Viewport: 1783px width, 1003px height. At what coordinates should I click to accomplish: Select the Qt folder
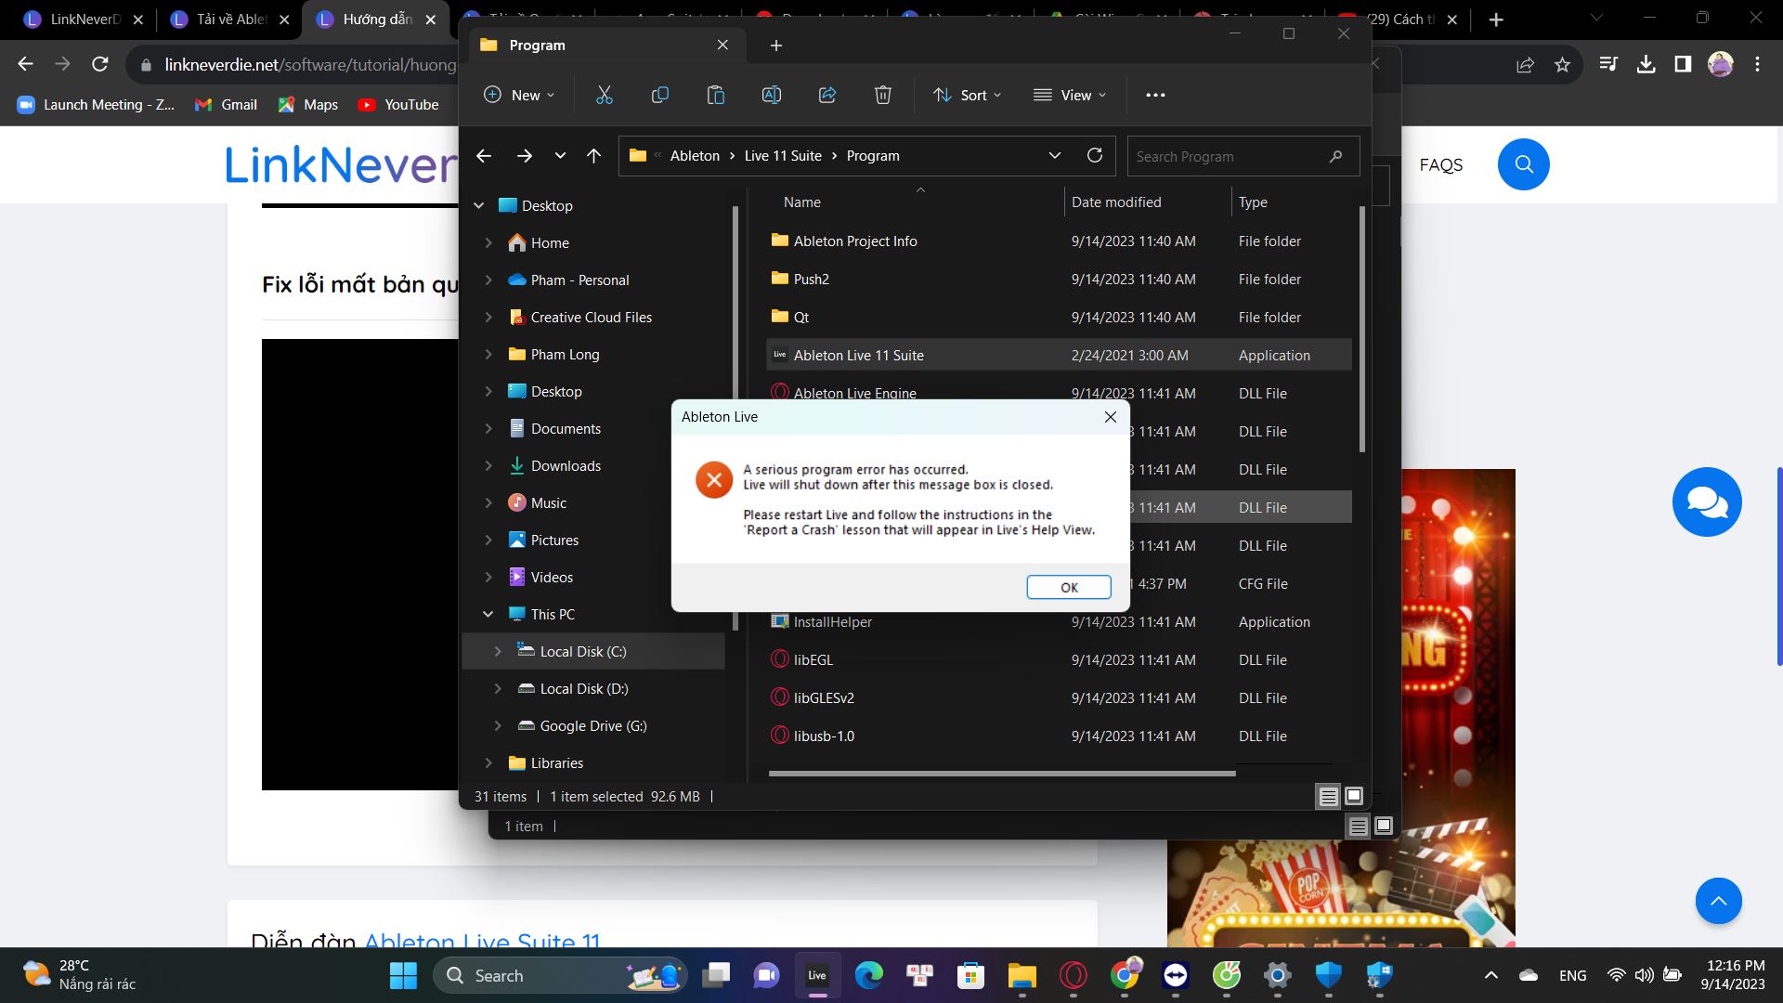pyautogui.click(x=1059, y=318)
